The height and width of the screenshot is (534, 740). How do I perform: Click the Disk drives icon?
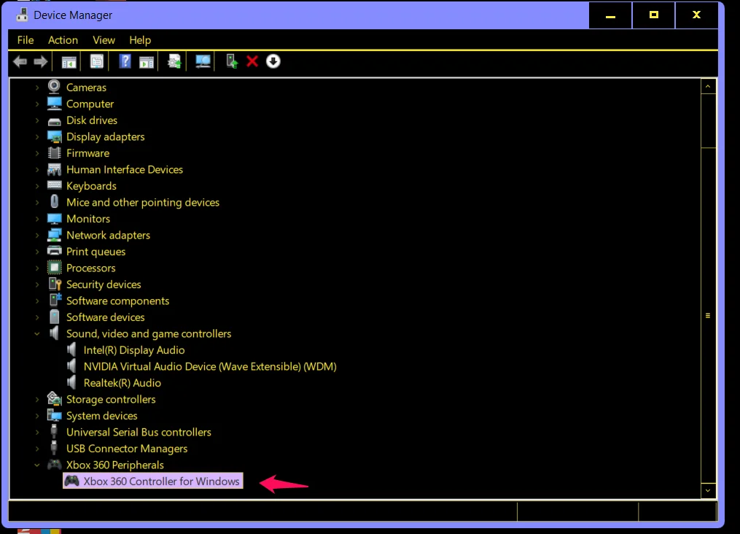[54, 120]
